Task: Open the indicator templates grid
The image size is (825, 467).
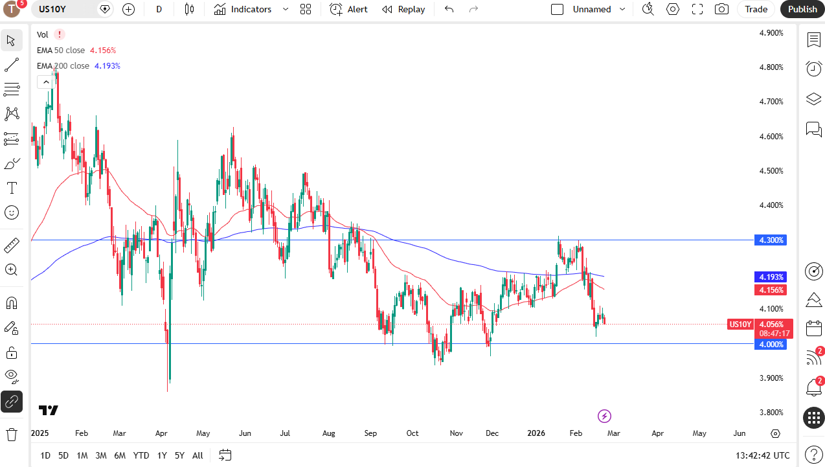Action: [x=306, y=9]
